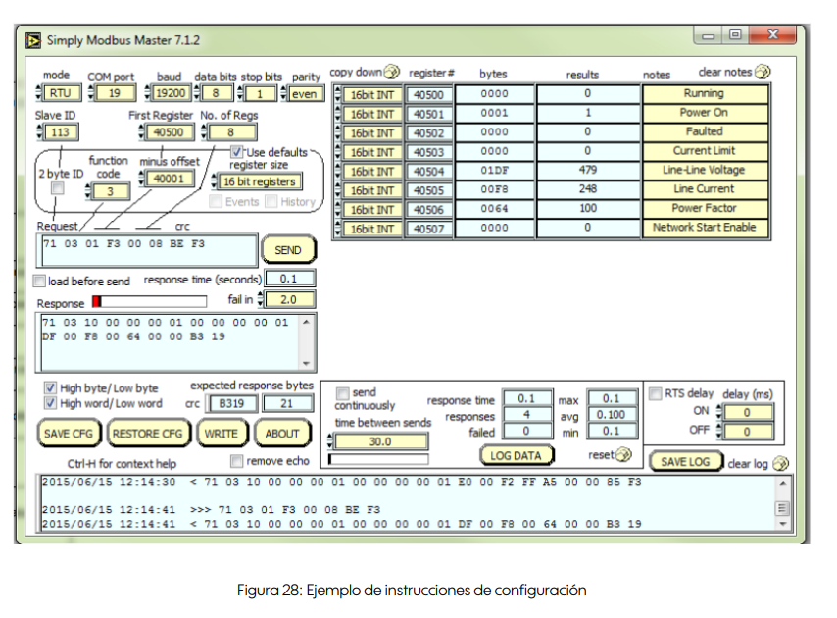This screenshot has height=618, width=837.
Task: Toggle the 2 byte ID checkbox
Action: [57, 188]
